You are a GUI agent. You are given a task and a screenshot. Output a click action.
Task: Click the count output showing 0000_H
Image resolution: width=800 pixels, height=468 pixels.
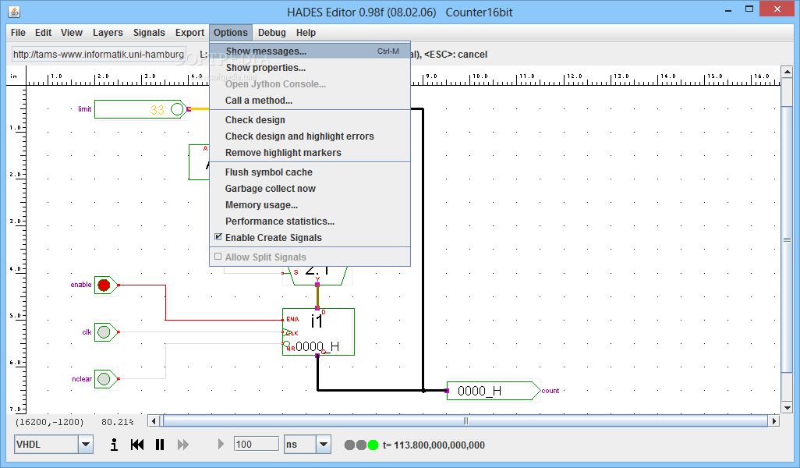coord(493,391)
